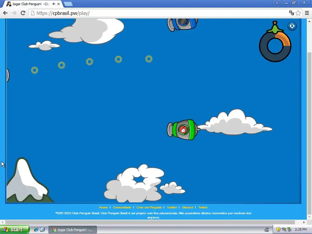Select the Jogar Club Penguin taskbar button
This screenshot has height=234, width=312.
coord(73,230)
